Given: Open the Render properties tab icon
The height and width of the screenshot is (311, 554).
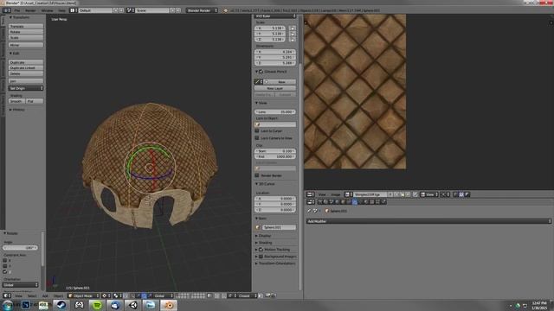Looking at the screenshot, I should point(319,201).
